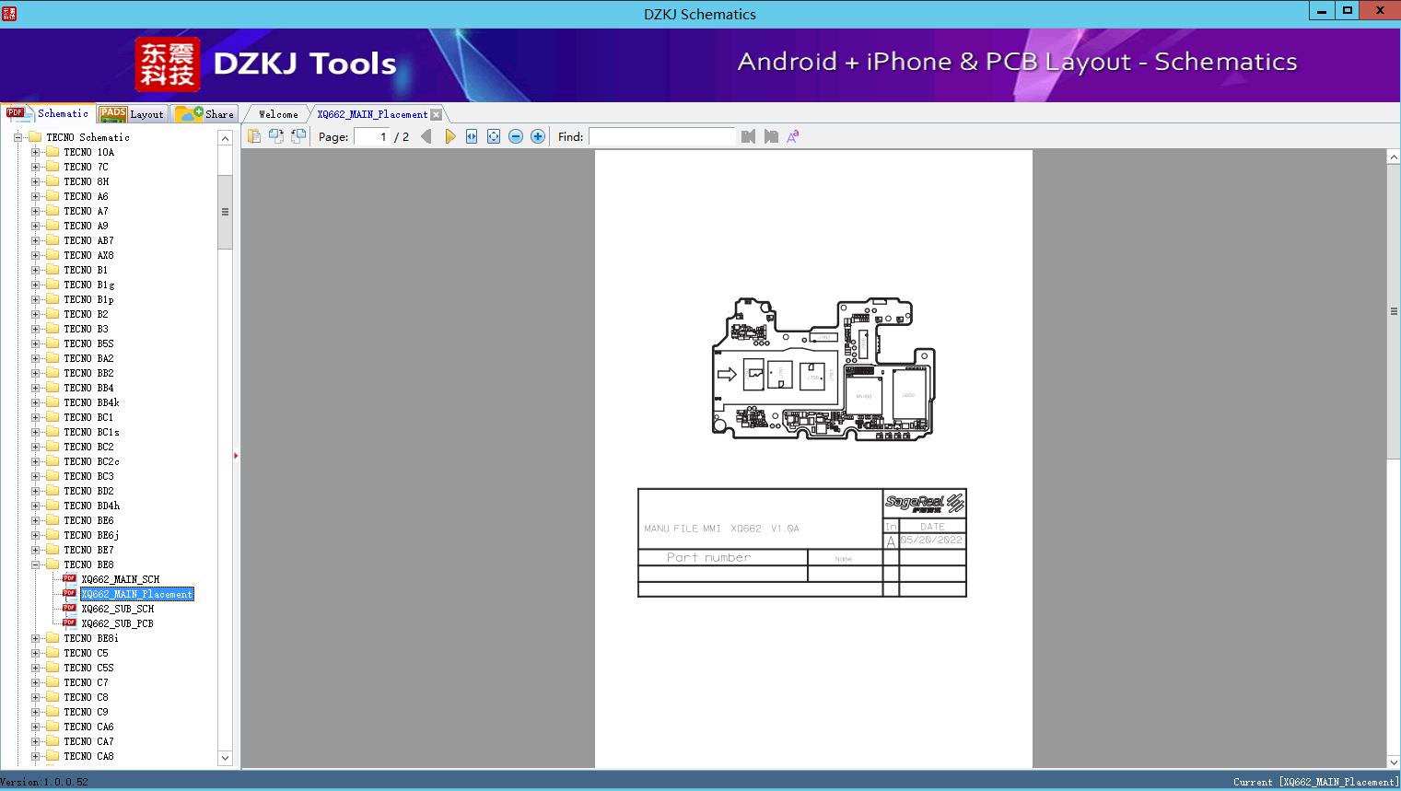1401x791 pixels.
Task: Click the fit page icon
Action: tap(494, 136)
